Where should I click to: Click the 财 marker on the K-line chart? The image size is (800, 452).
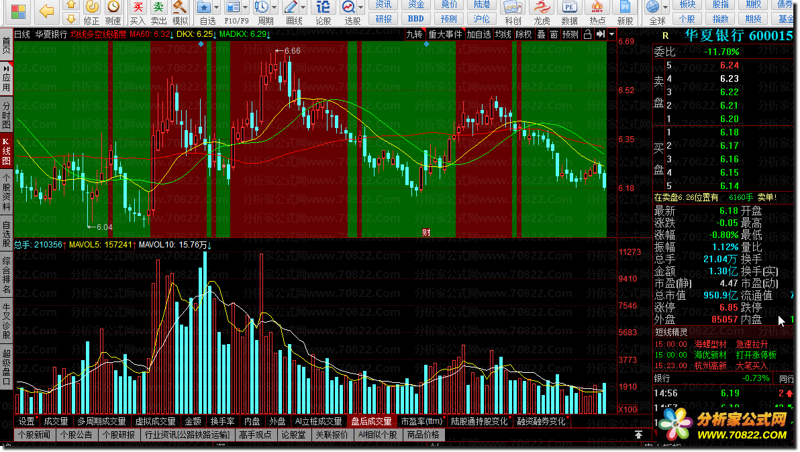[427, 232]
